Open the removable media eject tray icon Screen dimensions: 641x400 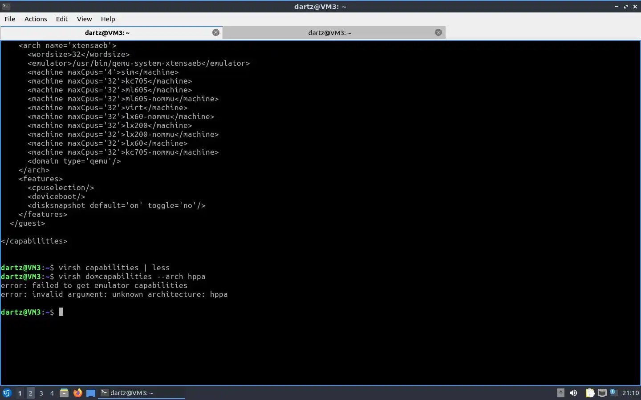pyautogui.click(x=561, y=393)
